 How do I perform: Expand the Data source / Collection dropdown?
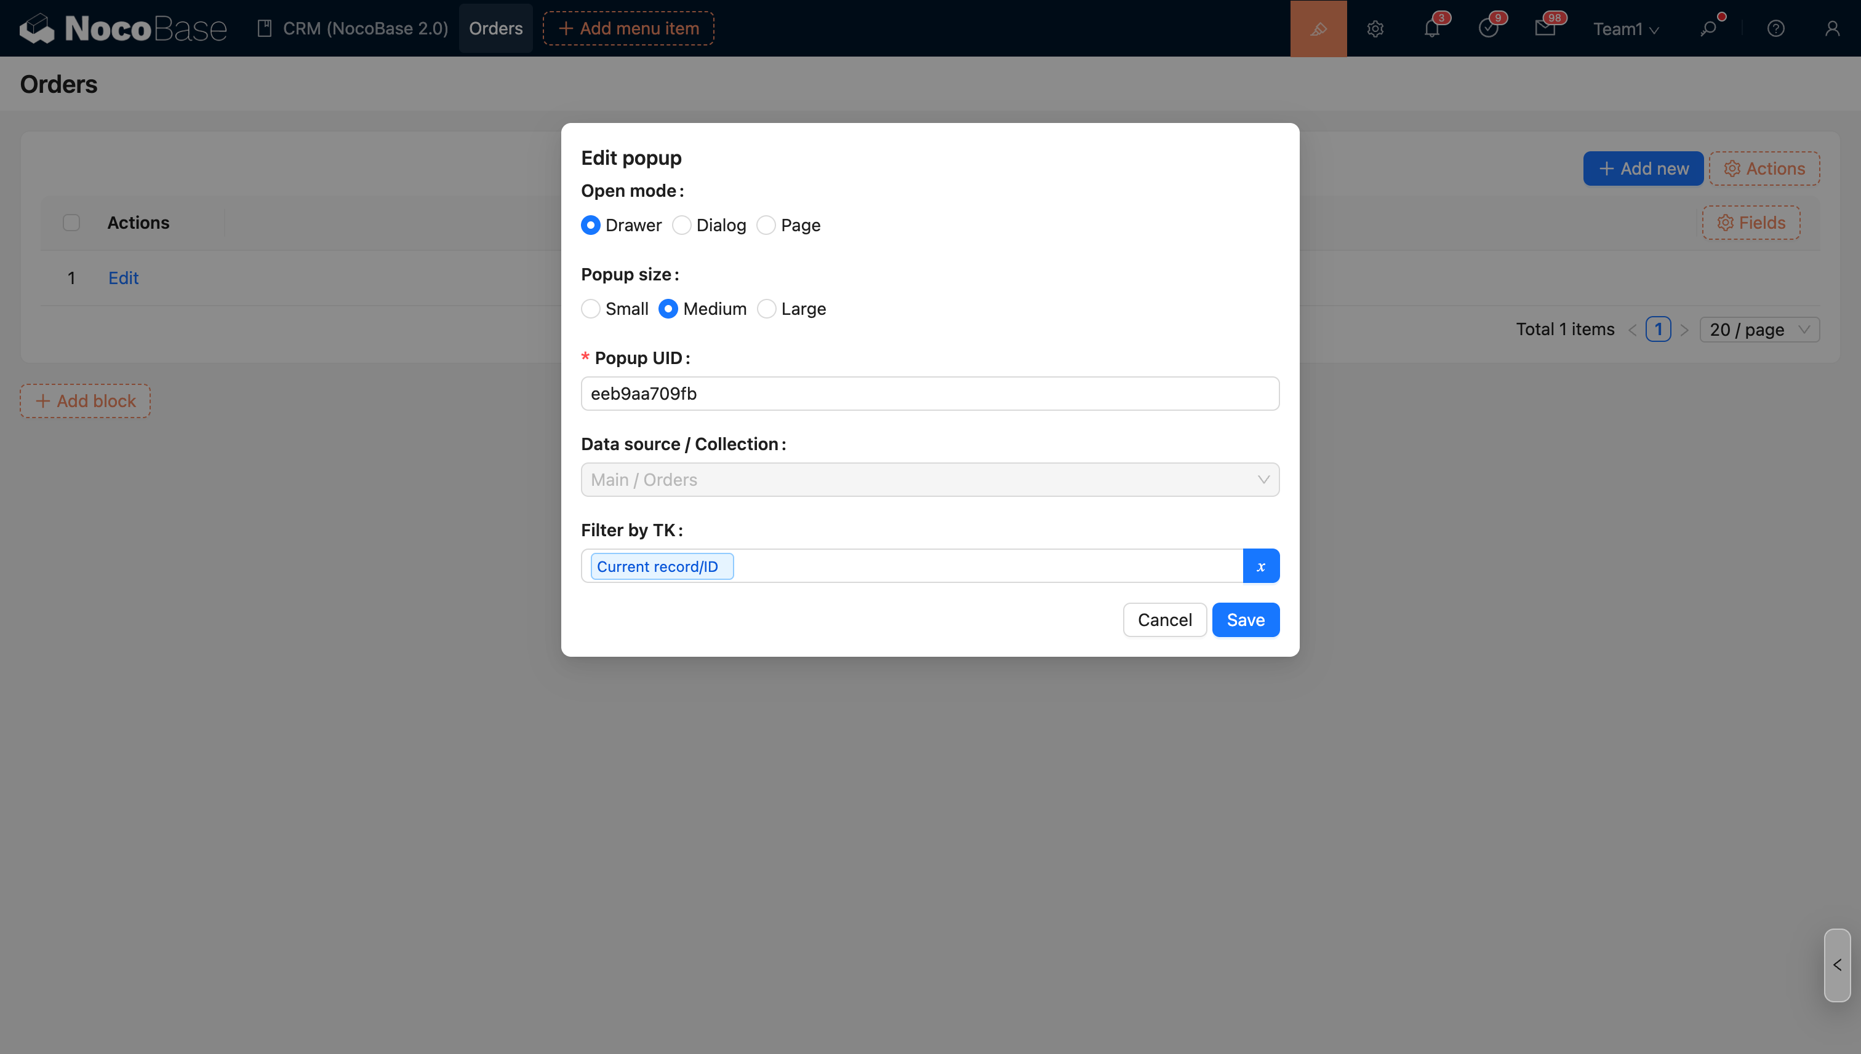929,480
